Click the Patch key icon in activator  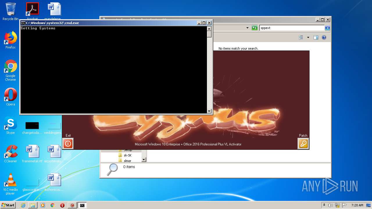click(303, 144)
